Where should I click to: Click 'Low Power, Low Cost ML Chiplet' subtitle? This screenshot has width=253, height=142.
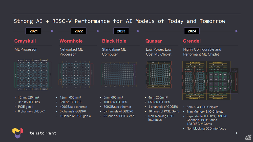[159, 52]
